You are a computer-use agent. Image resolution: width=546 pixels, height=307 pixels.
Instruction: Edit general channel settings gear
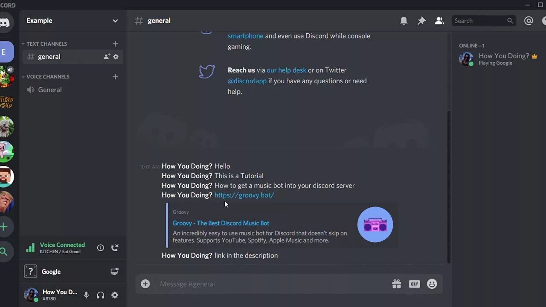(x=116, y=57)
